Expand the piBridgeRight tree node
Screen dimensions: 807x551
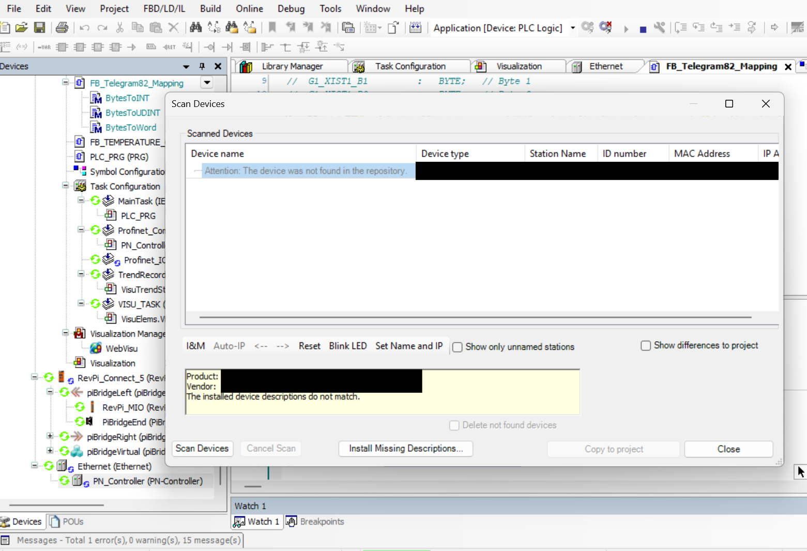coord(50,436)
